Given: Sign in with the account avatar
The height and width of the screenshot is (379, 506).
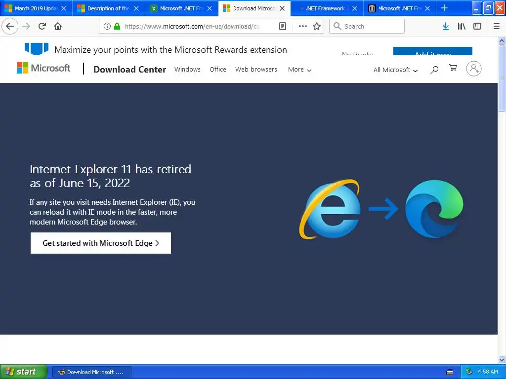Looking at the screenshot, I should coord(474,69).
